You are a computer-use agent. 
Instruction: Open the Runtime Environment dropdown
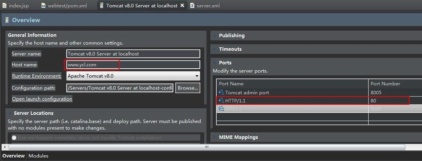point(133,76)
